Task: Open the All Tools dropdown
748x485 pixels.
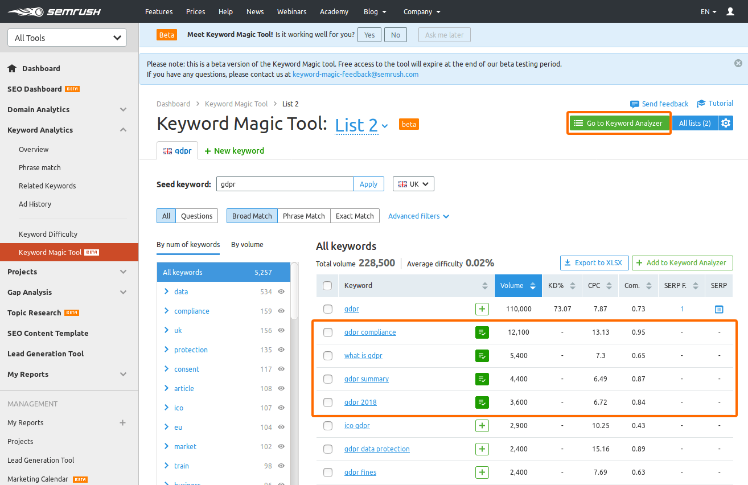Action: pos(67,38)
